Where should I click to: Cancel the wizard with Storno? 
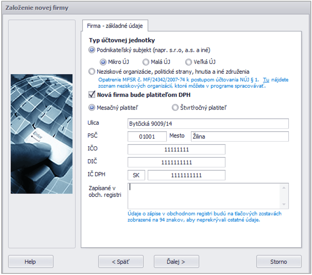click(x=278, y=262)
